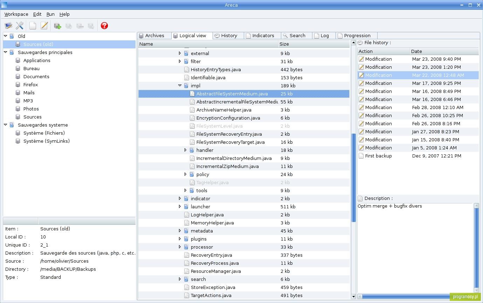Expand the metadata folder
The width and height of the screenshot is (483, 303).
pos(180,231)
